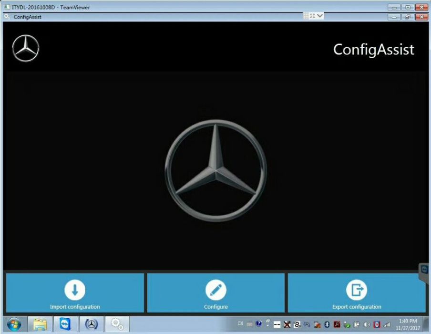Click the TeamViewer toolbar grip handle
Image resolution: width=431 pixels, height=334 pixels.
coord(306,16)
